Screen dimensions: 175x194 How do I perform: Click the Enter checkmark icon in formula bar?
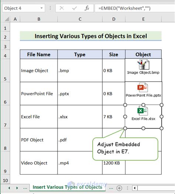point(74,8)
